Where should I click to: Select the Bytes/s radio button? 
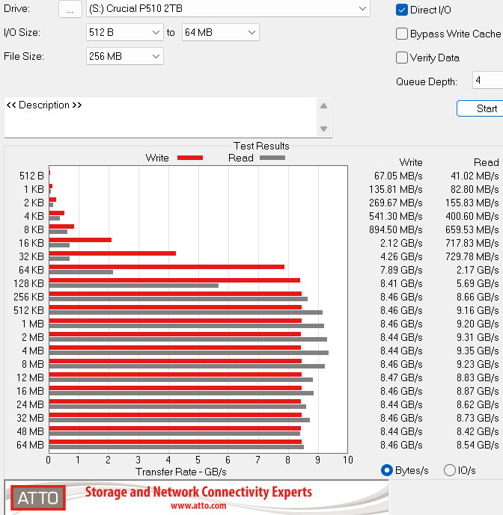tap(387, 470)
